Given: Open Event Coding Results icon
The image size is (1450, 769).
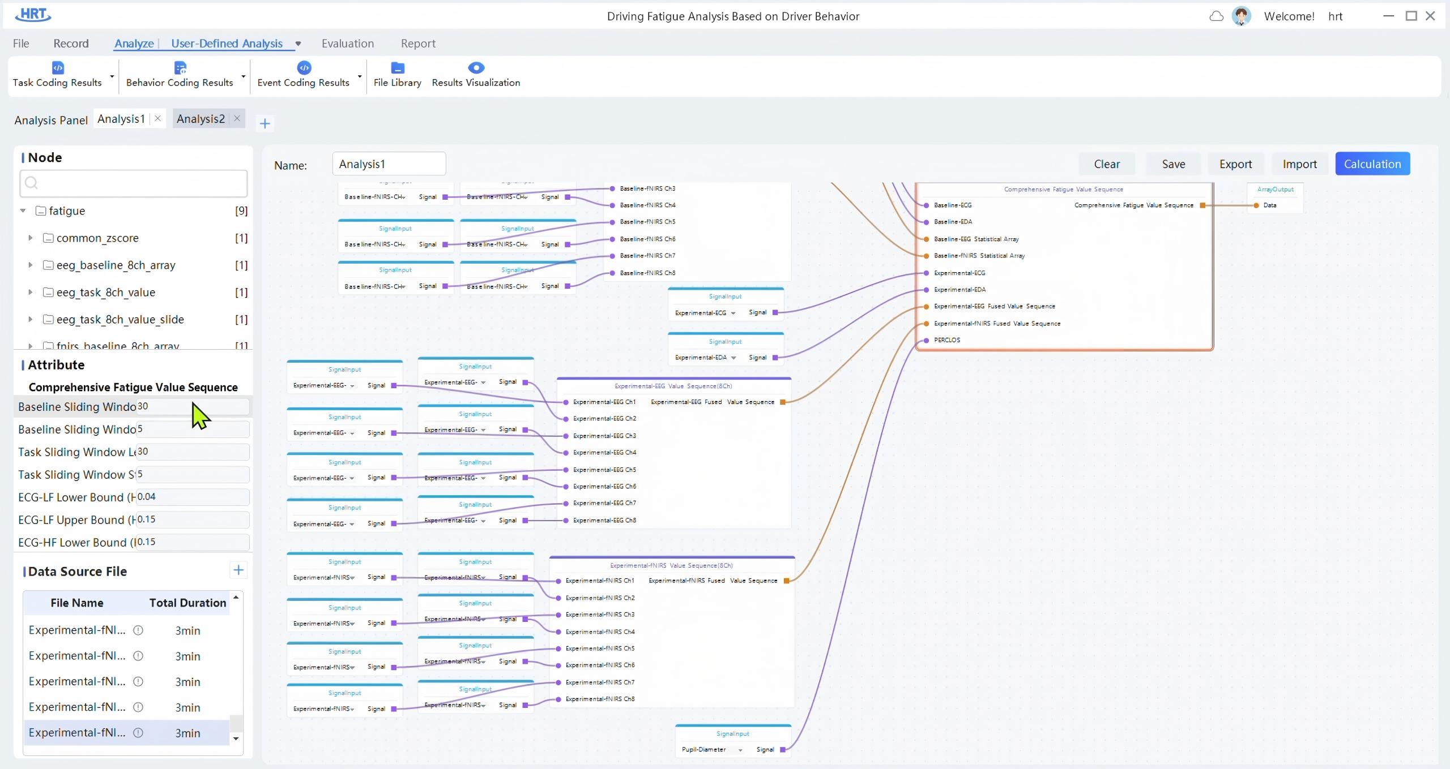Looking at the screenshot, I should (304, 67).
